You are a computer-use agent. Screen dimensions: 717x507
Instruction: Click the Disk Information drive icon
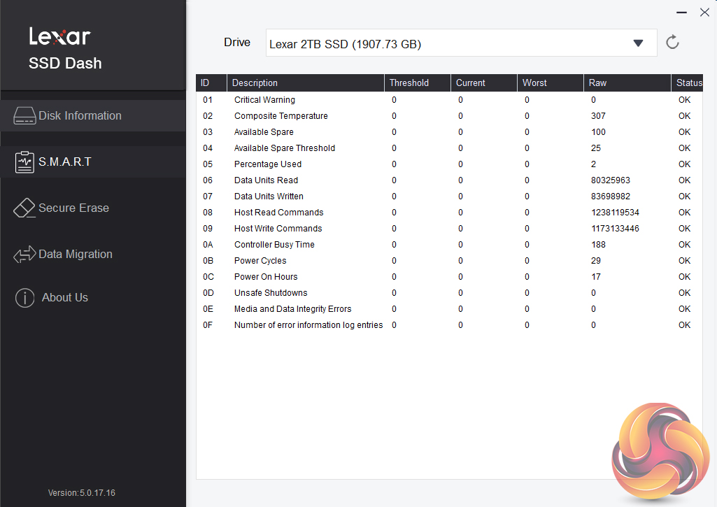coord(24,115)
